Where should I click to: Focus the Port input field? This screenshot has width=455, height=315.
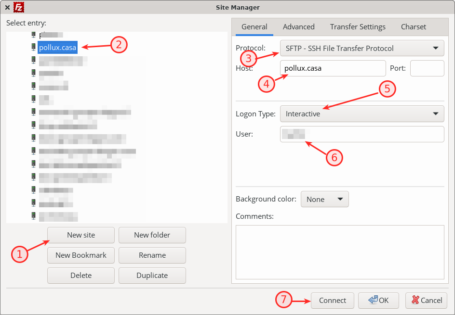click(427, 68)
